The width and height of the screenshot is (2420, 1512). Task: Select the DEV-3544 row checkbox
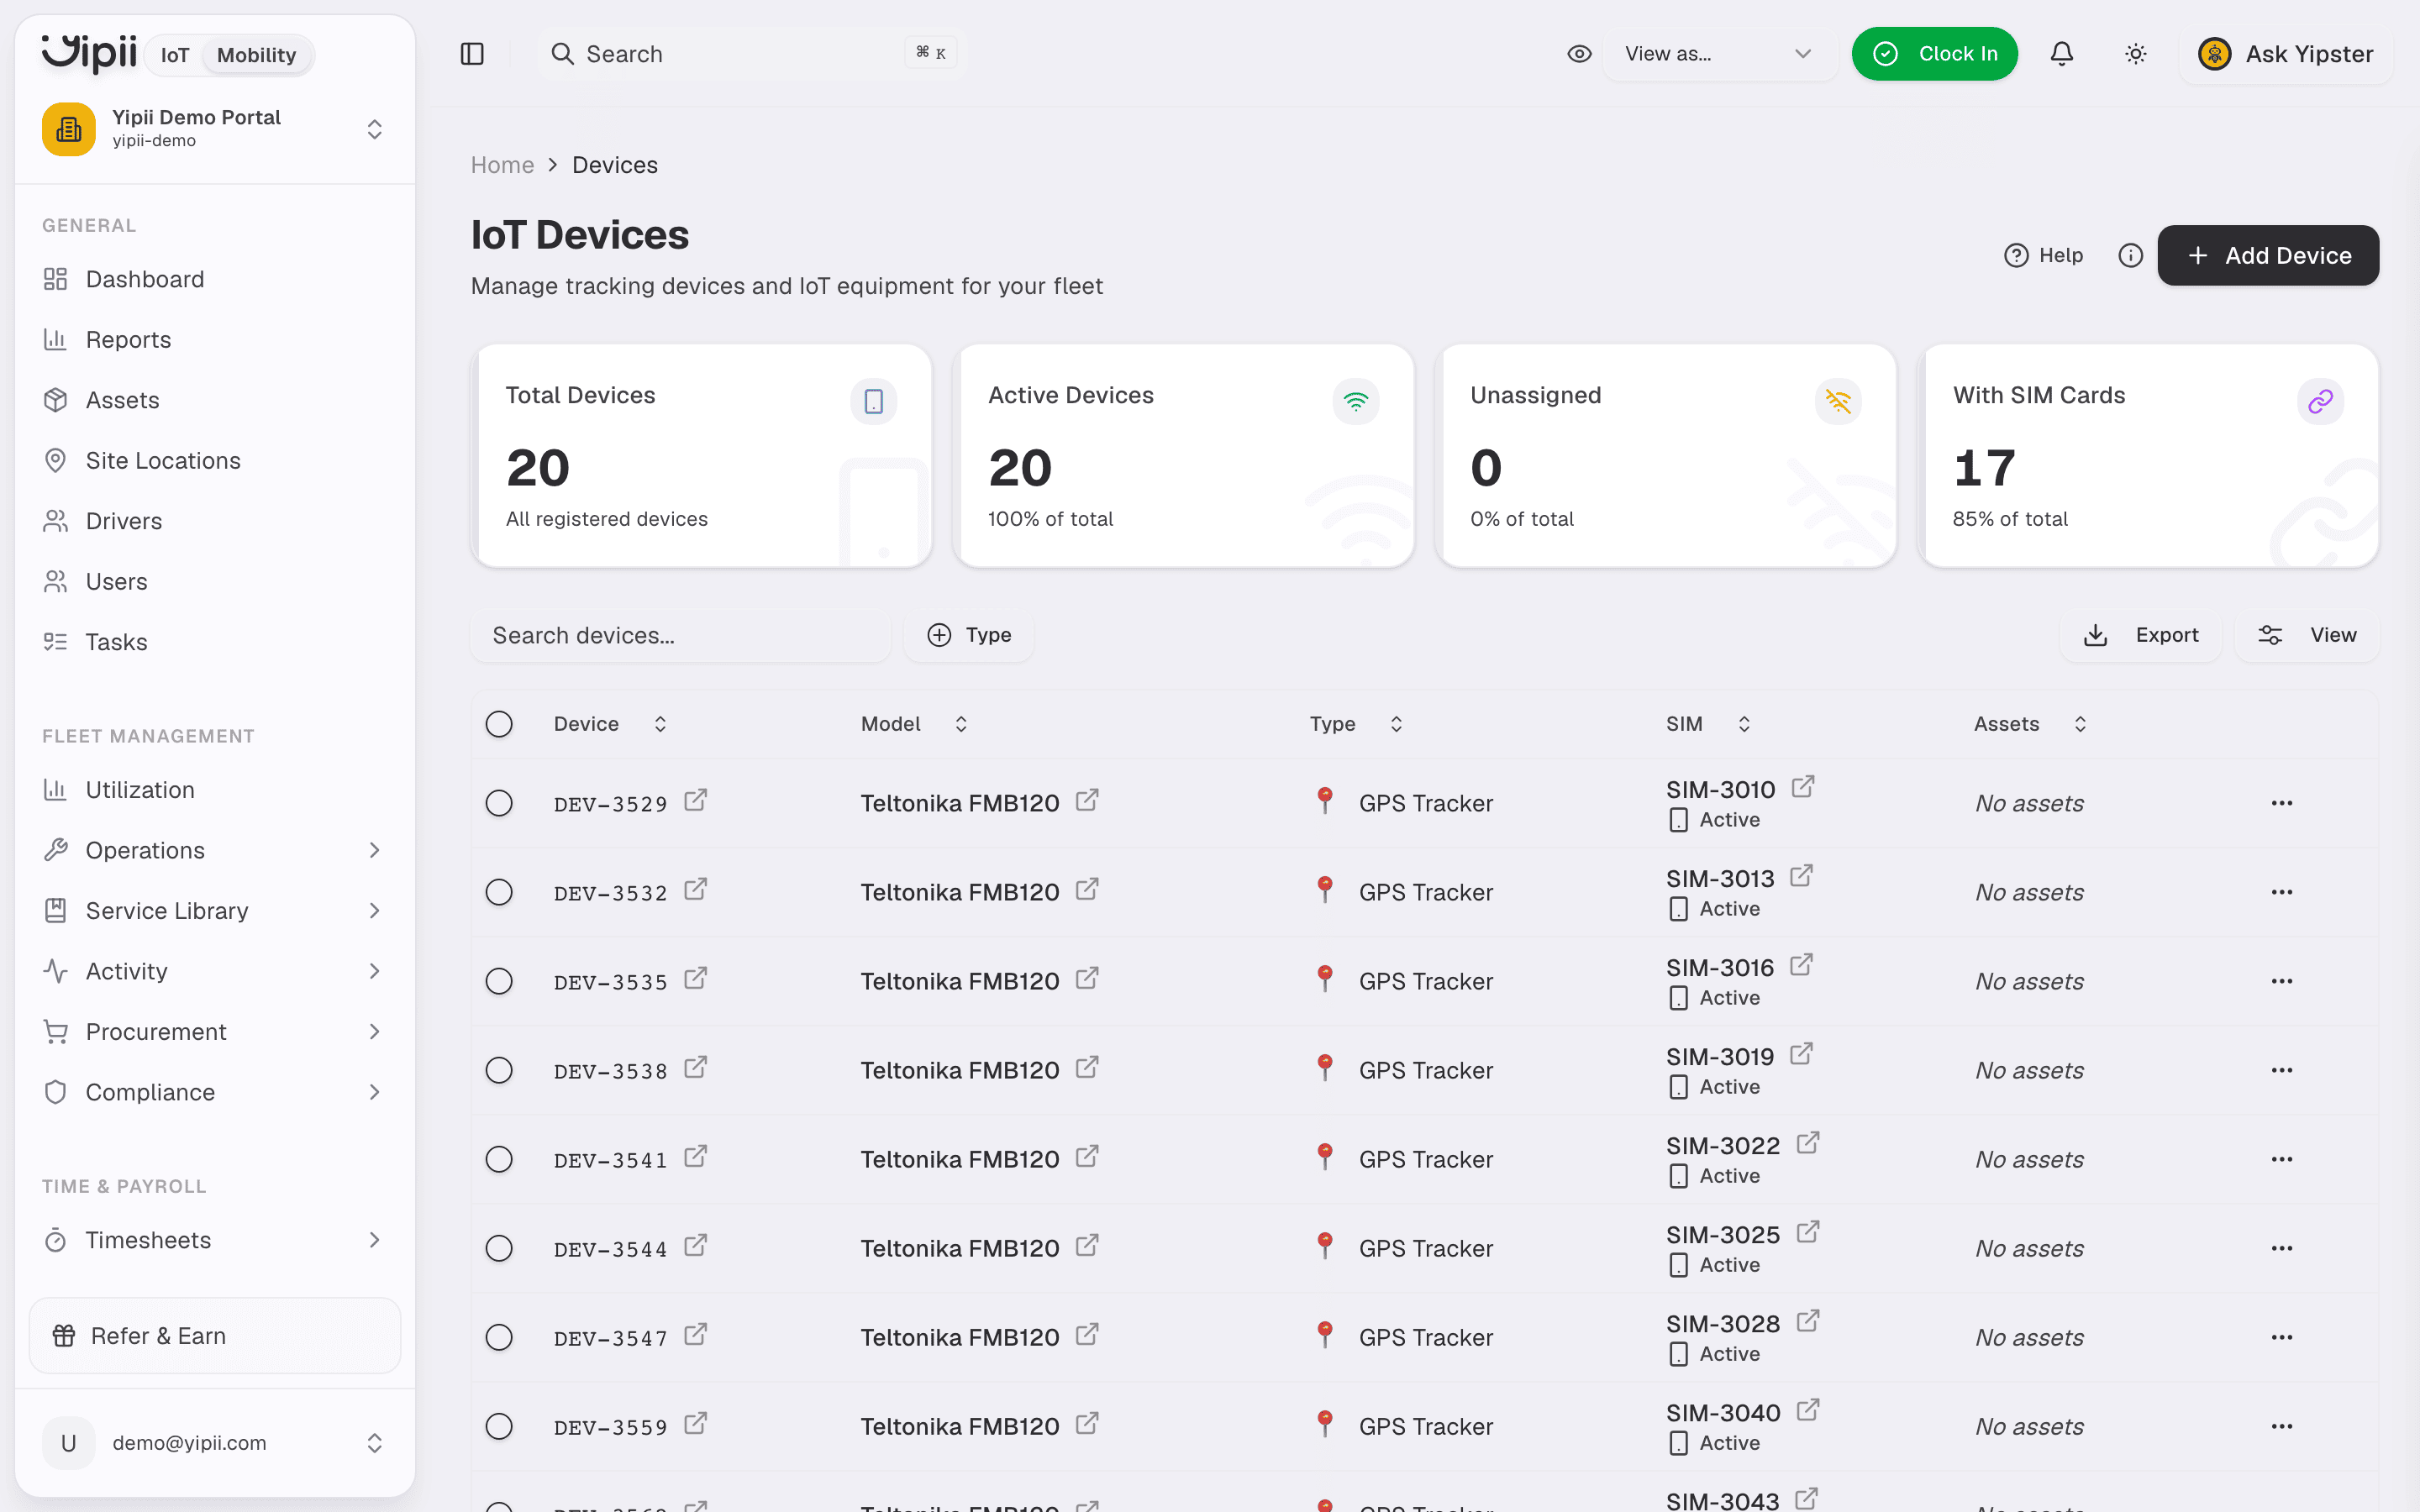[499, 1248]
